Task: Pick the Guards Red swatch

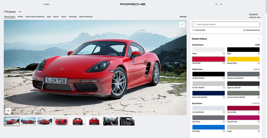Action: [209, 59]
